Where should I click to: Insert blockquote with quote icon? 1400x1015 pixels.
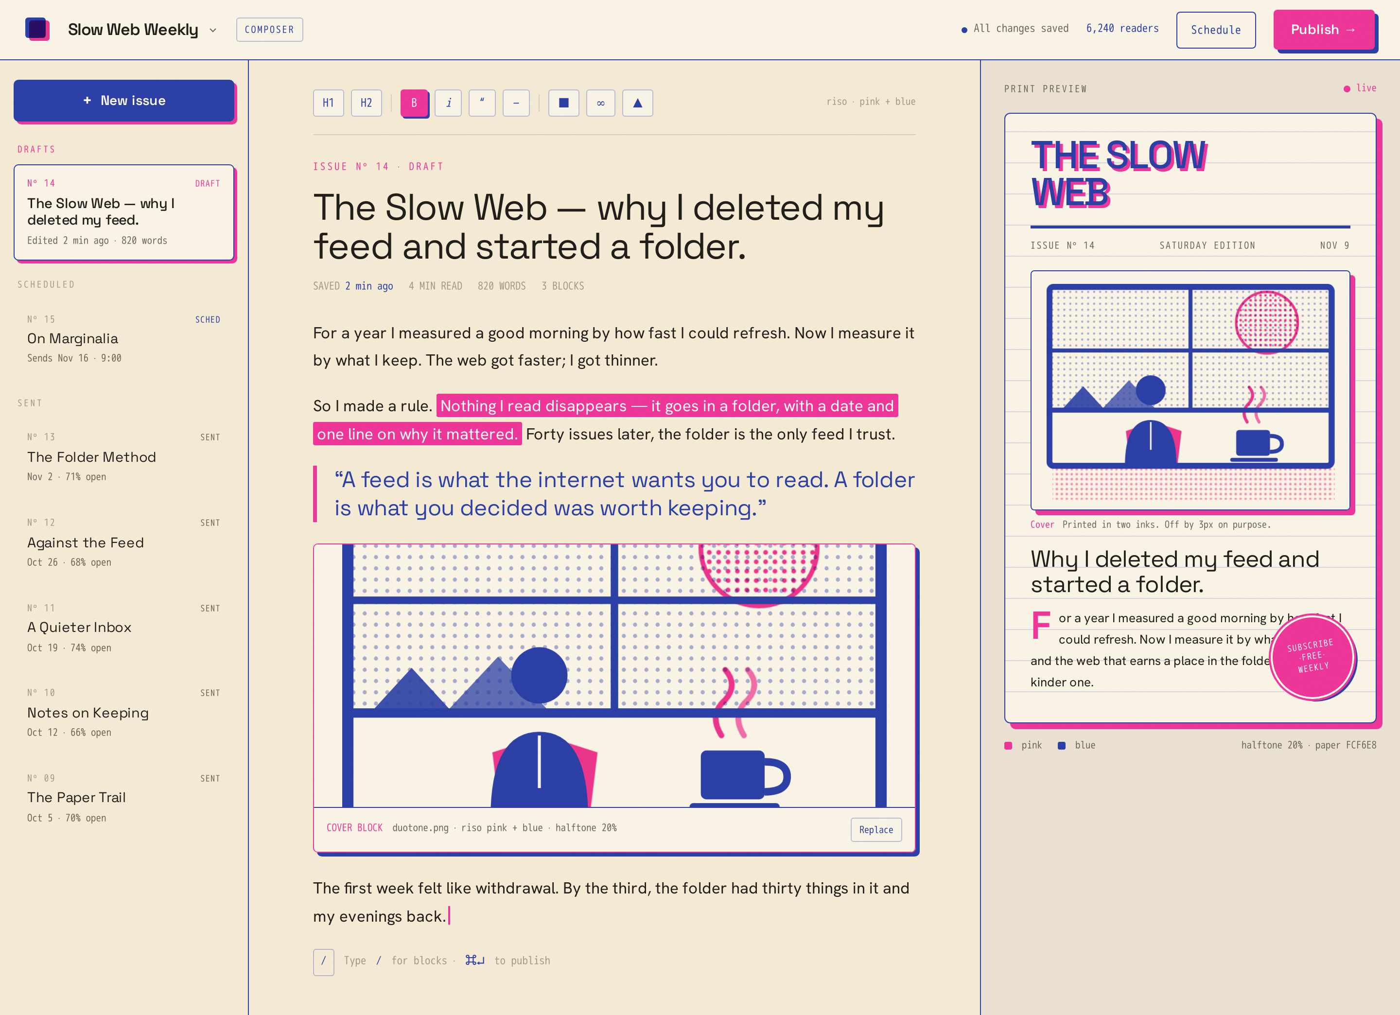482,103
